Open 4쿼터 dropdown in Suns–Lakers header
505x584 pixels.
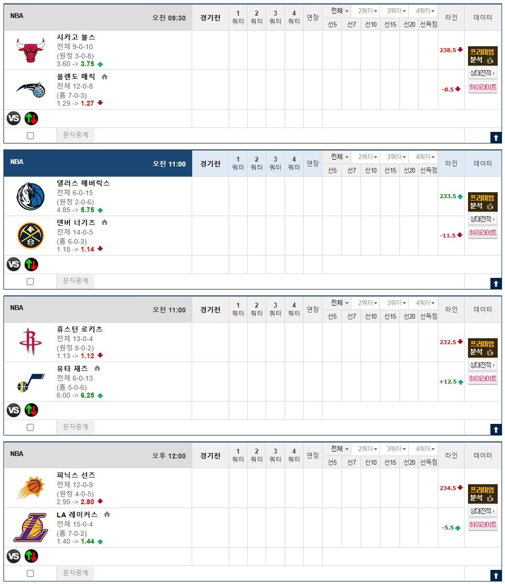425,449
